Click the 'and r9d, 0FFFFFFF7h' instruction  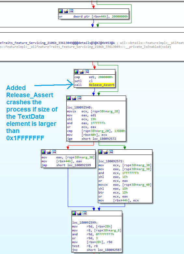[93, 234]
